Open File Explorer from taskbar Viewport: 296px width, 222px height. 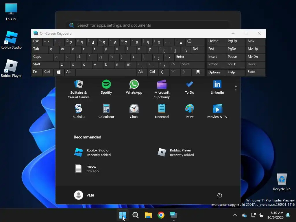[148, 215]
